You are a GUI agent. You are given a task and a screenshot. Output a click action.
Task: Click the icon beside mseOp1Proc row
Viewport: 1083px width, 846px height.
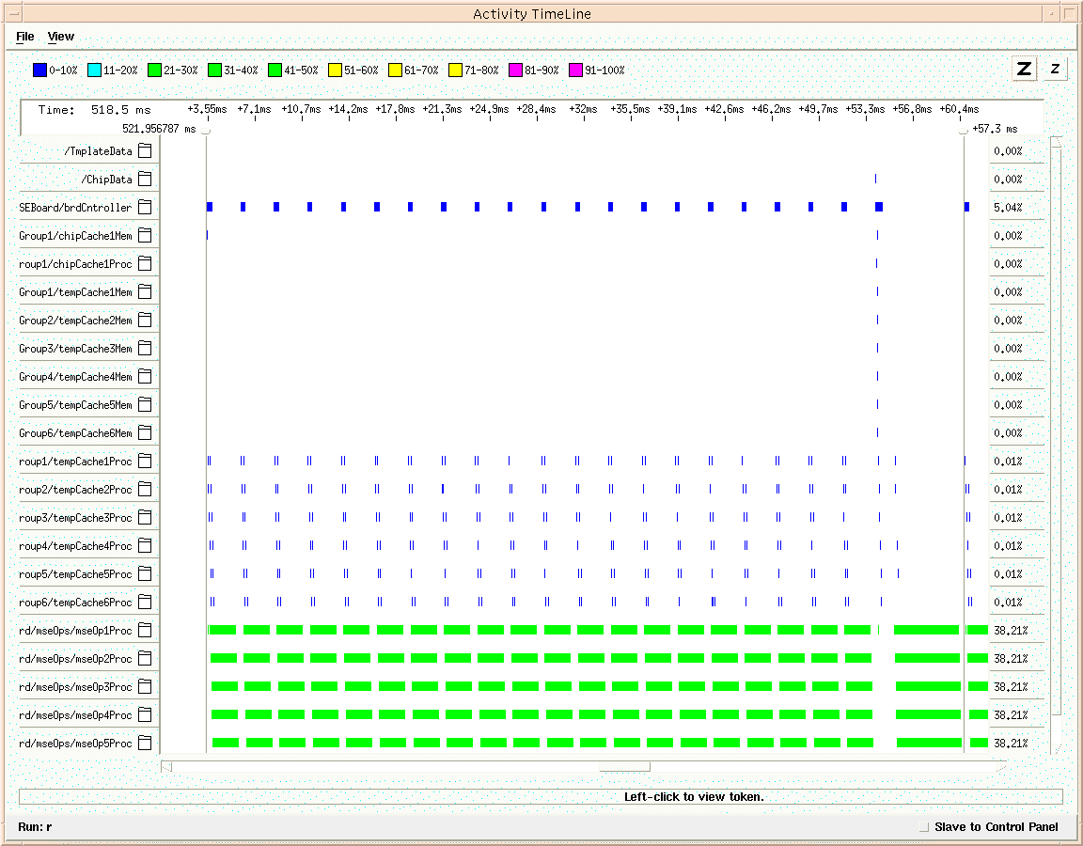tap(145, 631)
